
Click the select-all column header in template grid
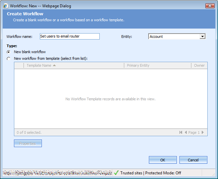coord(19,65)
